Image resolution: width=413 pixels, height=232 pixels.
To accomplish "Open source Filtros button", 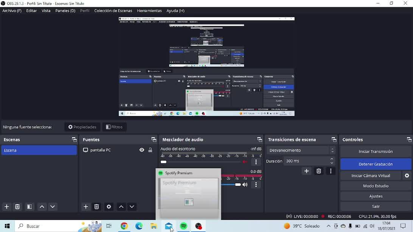I will tap(114, 127).
